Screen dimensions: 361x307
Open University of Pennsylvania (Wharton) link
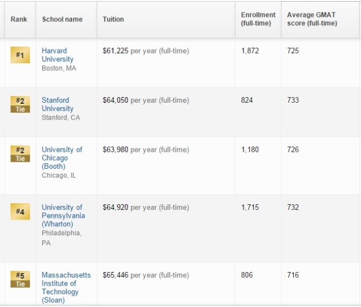click(63, 216)
